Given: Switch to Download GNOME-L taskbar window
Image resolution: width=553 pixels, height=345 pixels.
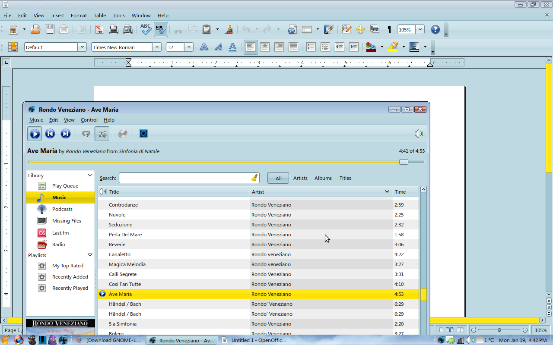Looking at the screenshot, I should (x=109, y=340).
